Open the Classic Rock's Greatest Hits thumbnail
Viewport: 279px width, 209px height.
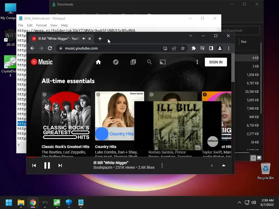coord(66,116)
